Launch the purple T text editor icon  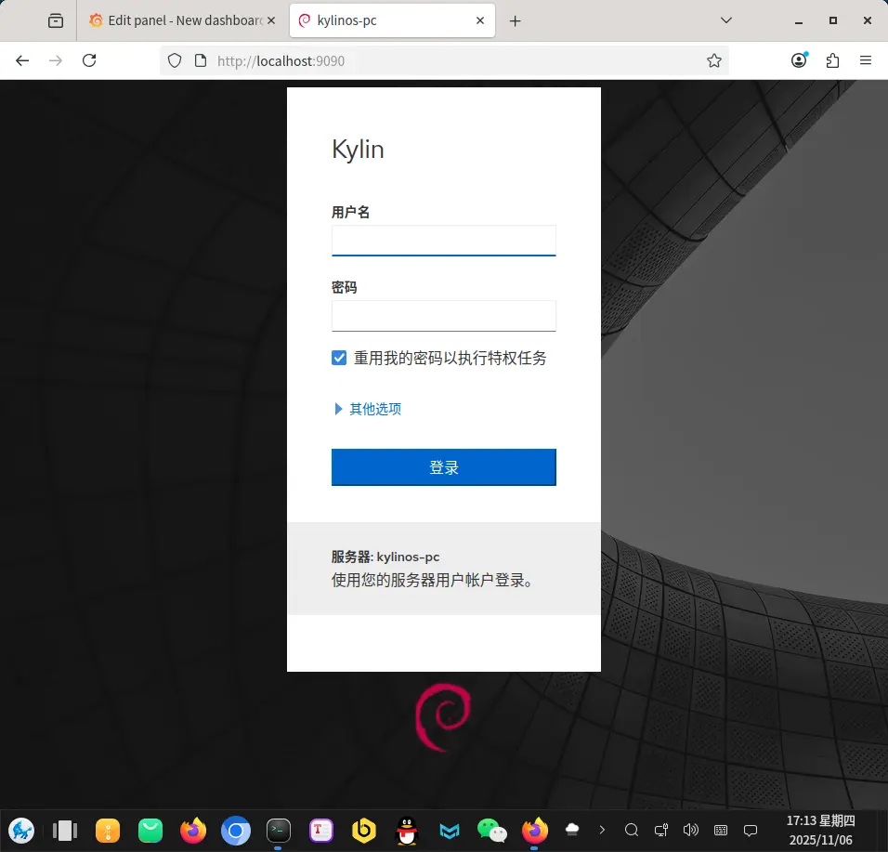pos(321,831)
